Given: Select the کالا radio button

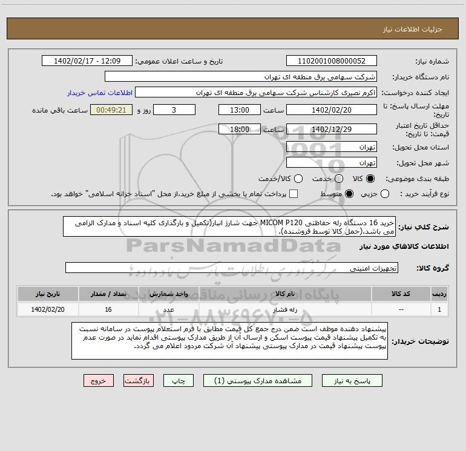Looking at the screenshot, I should tap(370, 179).
